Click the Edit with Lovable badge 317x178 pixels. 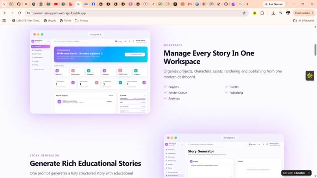294,173
